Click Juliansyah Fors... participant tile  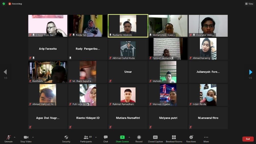point(208,72)
